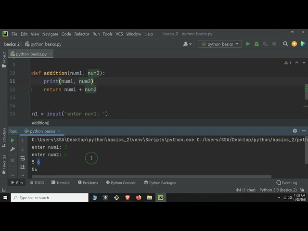
Task: Click the orange IDE update arrow icon
Action: click(x=294, y=44)
